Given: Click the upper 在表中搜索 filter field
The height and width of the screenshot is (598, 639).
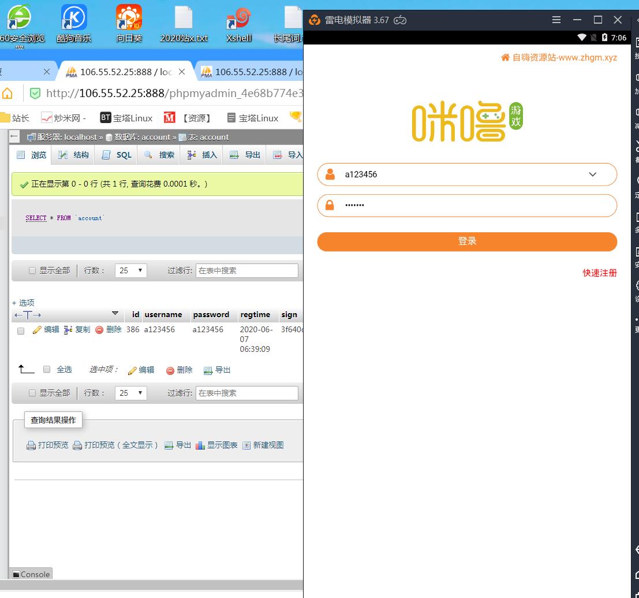Looking at the screenshot, I should [x=246, y=270].
